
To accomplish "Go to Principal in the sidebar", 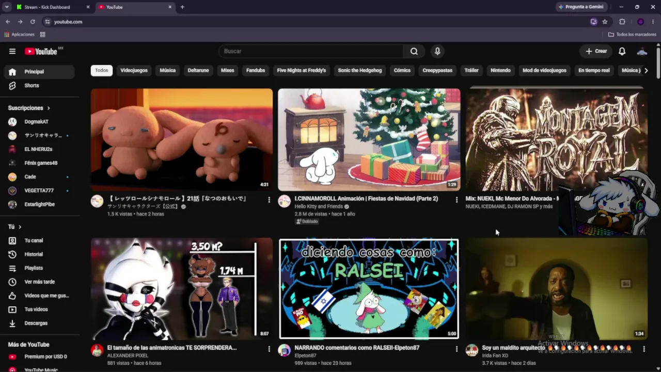I will pos(39,72).
